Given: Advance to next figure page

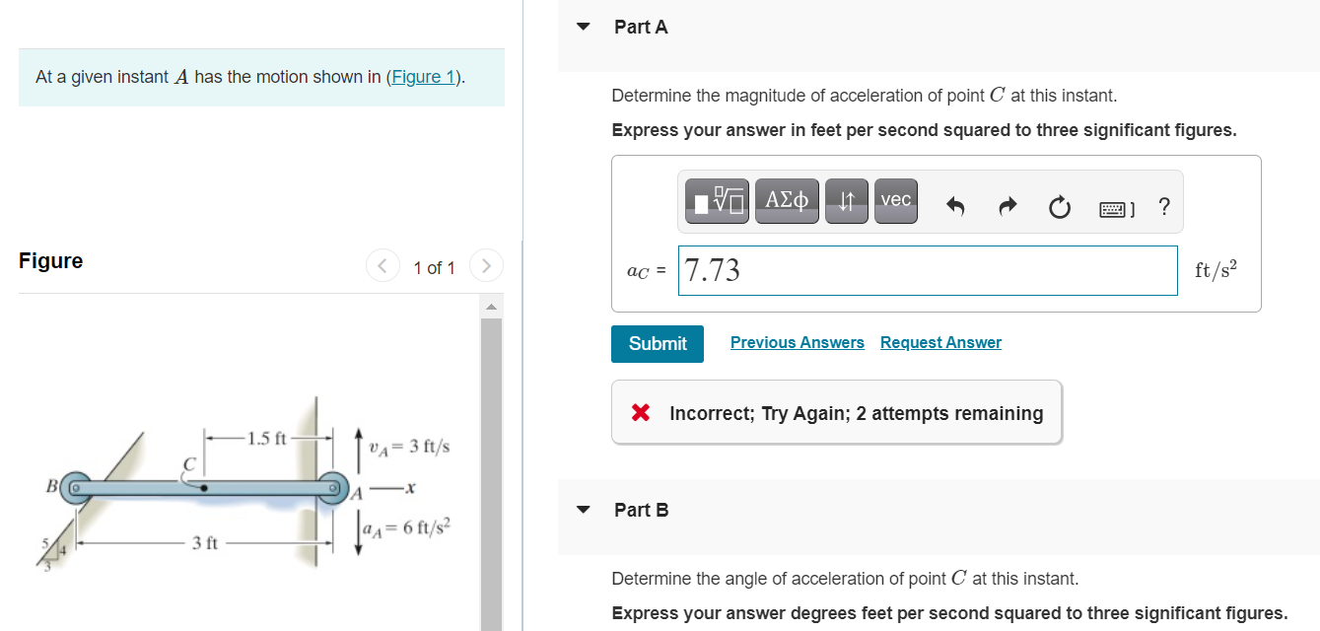Looking at the screenshot, I should (486, 264).
